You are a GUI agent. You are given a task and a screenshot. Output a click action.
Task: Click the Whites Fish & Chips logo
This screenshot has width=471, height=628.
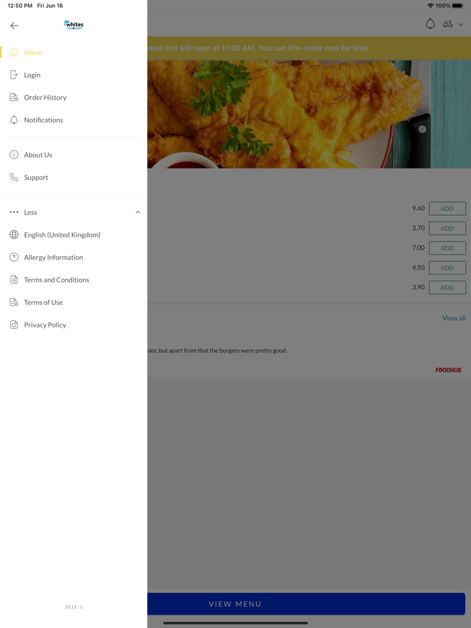click(74, 25)
